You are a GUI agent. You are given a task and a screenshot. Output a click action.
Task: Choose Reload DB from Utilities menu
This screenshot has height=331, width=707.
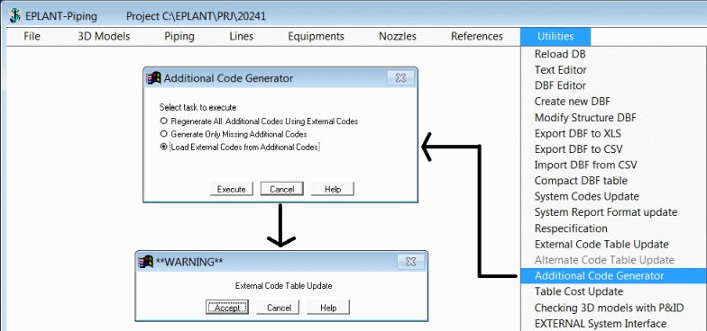click(x=560, y=54)
